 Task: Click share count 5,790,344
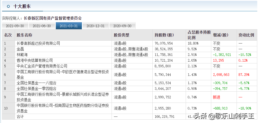tap(163, 75)
